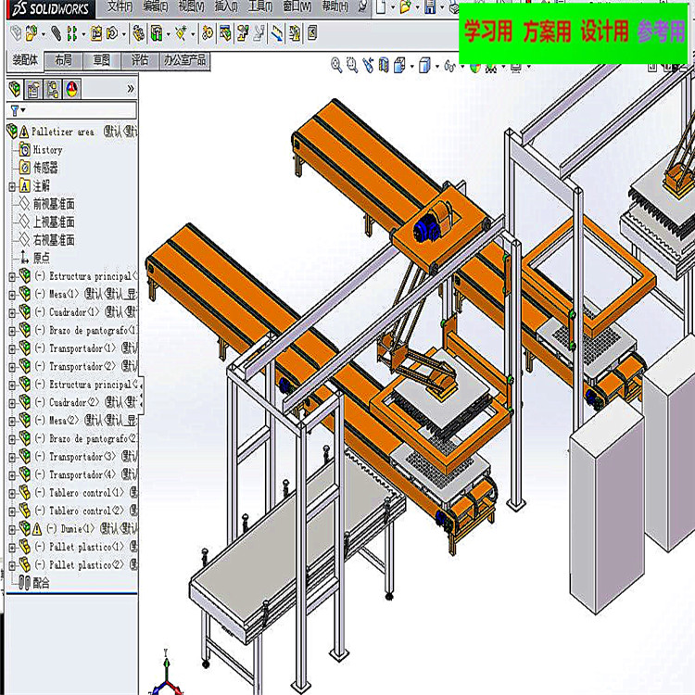Open the 插入 (Insert) menu
695x695 pixels.
point(226,6)
